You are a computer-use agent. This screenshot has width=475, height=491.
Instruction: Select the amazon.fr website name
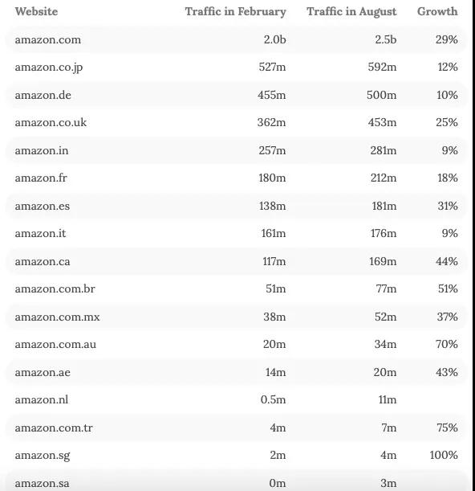click(41, 178)
